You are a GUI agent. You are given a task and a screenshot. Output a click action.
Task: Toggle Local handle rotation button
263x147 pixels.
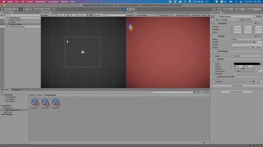[x=46, y=9]
